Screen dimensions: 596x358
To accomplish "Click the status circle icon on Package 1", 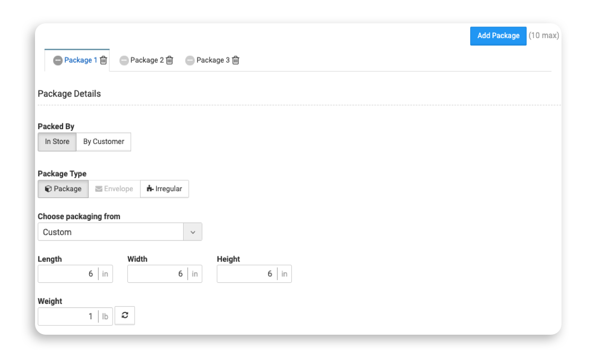I will pos(58,60).
